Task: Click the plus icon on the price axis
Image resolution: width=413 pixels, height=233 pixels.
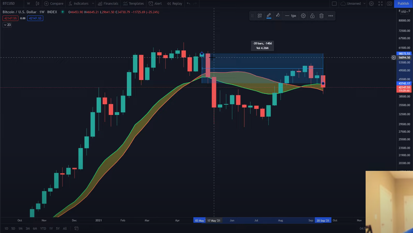Action: pos(394,57)
